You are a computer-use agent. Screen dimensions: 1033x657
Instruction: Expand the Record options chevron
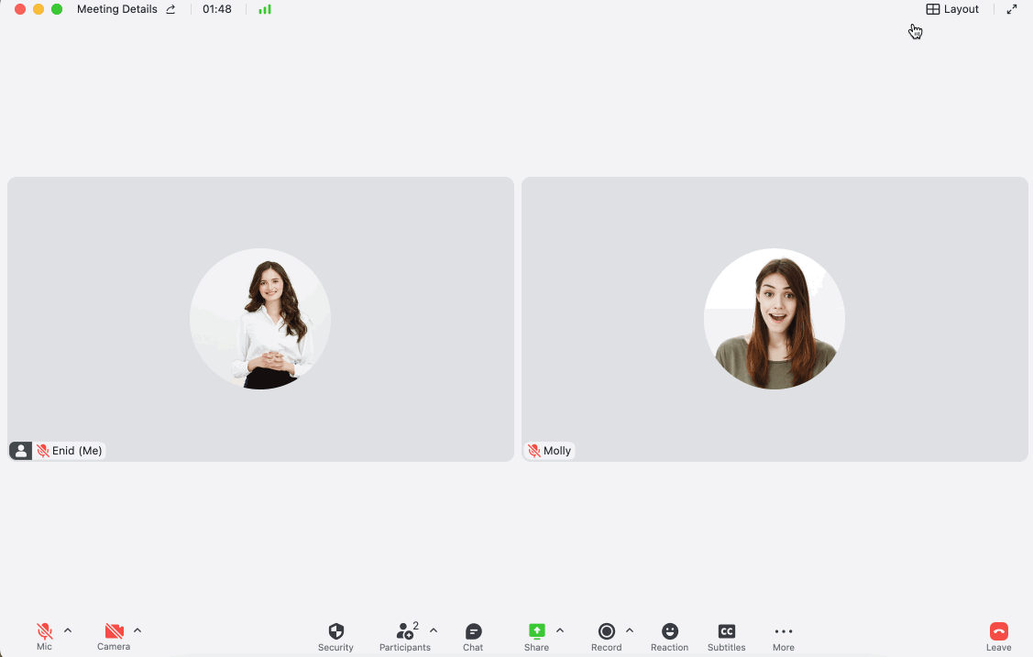[627, 630]
